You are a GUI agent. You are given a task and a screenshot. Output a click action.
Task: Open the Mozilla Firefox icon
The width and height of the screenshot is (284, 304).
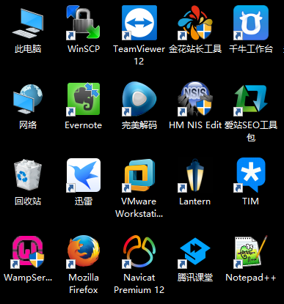84,251
